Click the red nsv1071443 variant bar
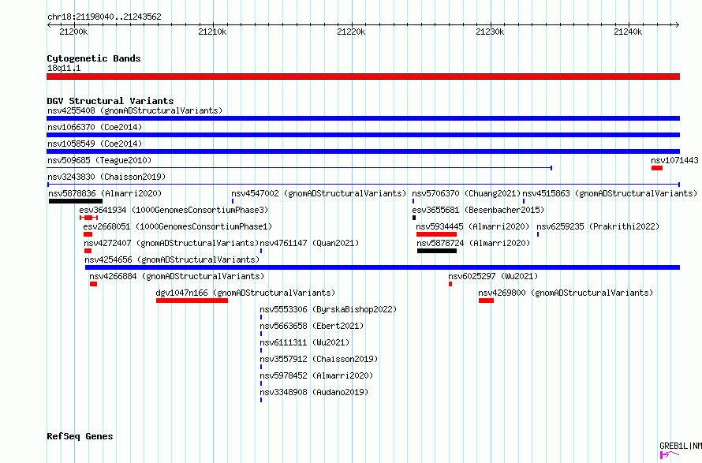Viewport: 702px width, 463px height. click(657, 168)
